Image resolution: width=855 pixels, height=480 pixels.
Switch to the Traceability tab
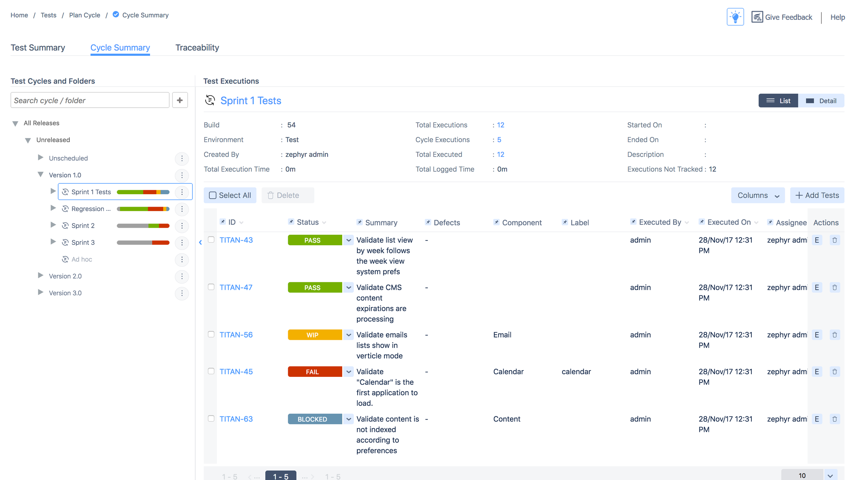point(197,48)
